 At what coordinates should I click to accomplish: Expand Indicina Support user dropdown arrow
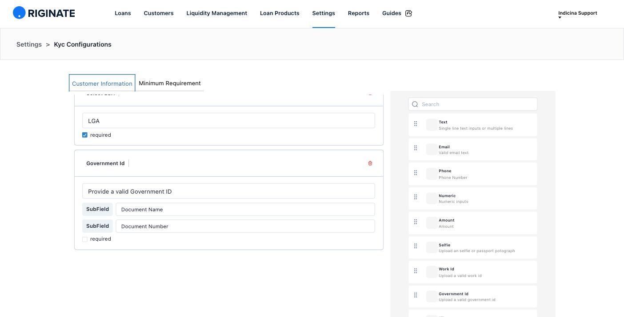(x=560, y=18)
